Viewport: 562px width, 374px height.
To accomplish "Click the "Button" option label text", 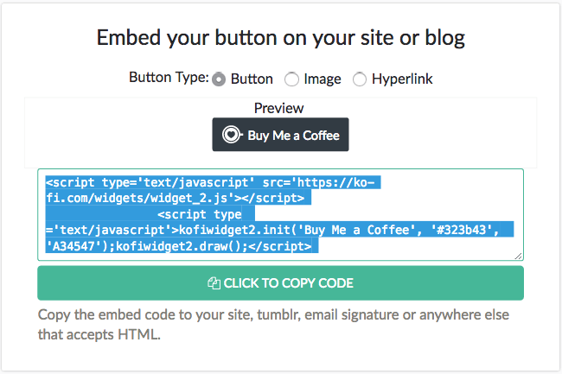I will 252,79.
